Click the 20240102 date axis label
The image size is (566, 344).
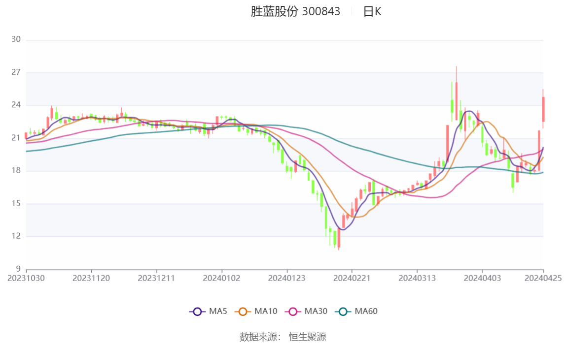pos(221,278)
